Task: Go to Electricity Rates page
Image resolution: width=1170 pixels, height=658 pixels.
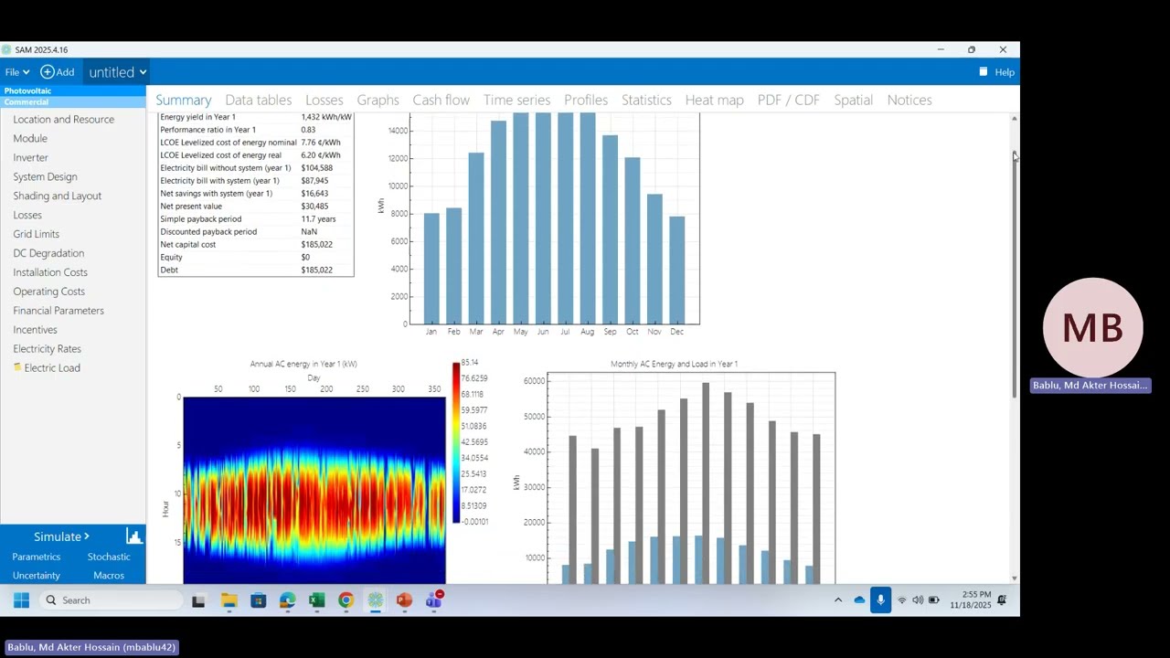Action: (47, 350)
